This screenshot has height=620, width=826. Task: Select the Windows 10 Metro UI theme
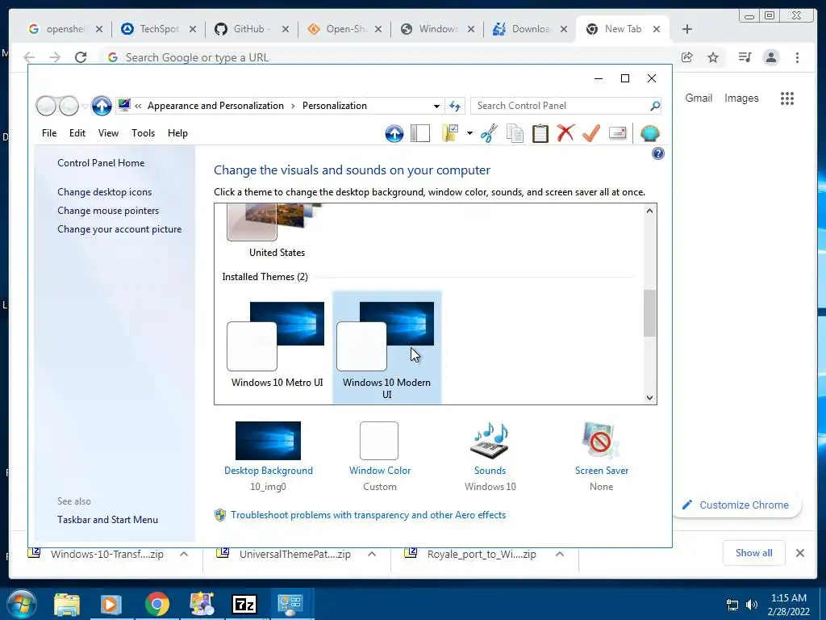pos(277,346)
